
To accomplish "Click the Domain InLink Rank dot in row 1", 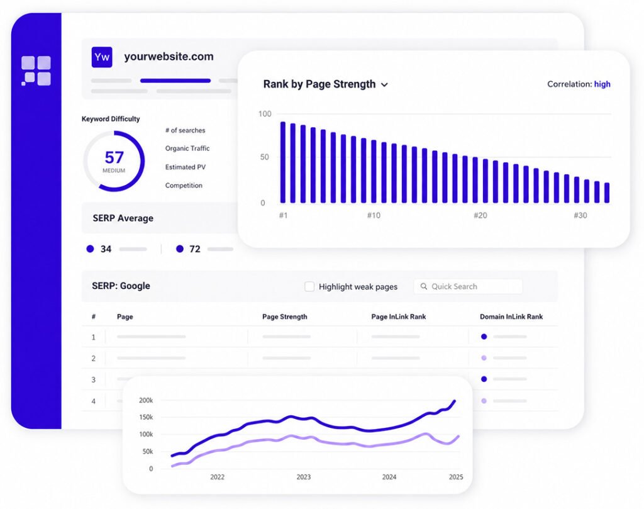I will [x=484, y=337].
